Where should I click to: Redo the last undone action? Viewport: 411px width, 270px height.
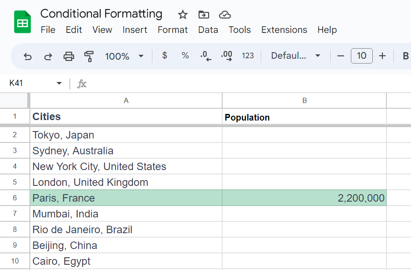48,56
